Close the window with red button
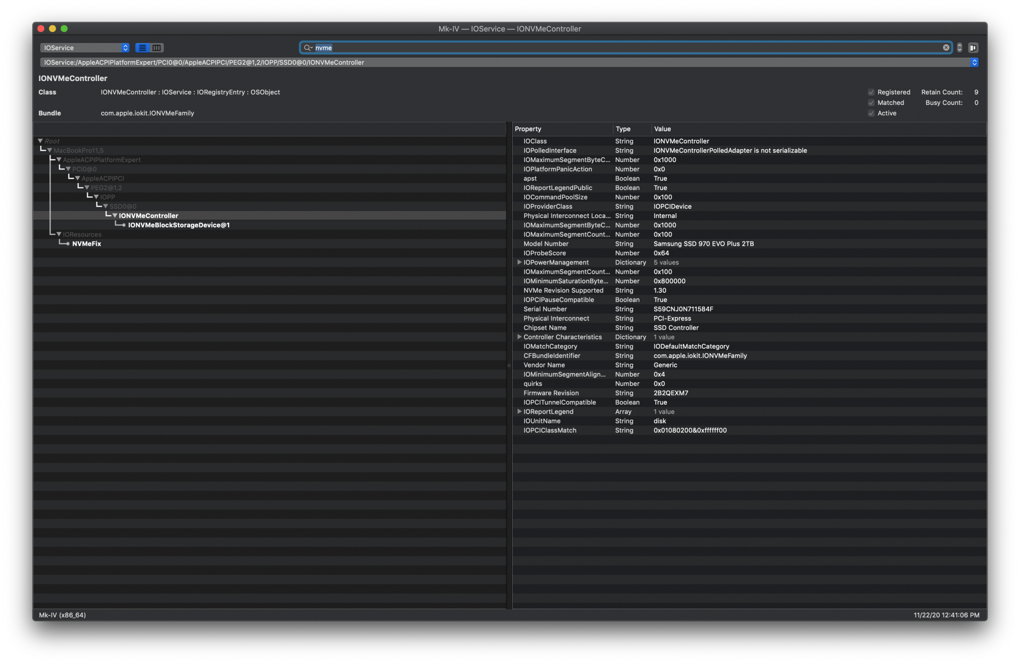The height and width of the screenshot is (664, 1020). point(41,29)
